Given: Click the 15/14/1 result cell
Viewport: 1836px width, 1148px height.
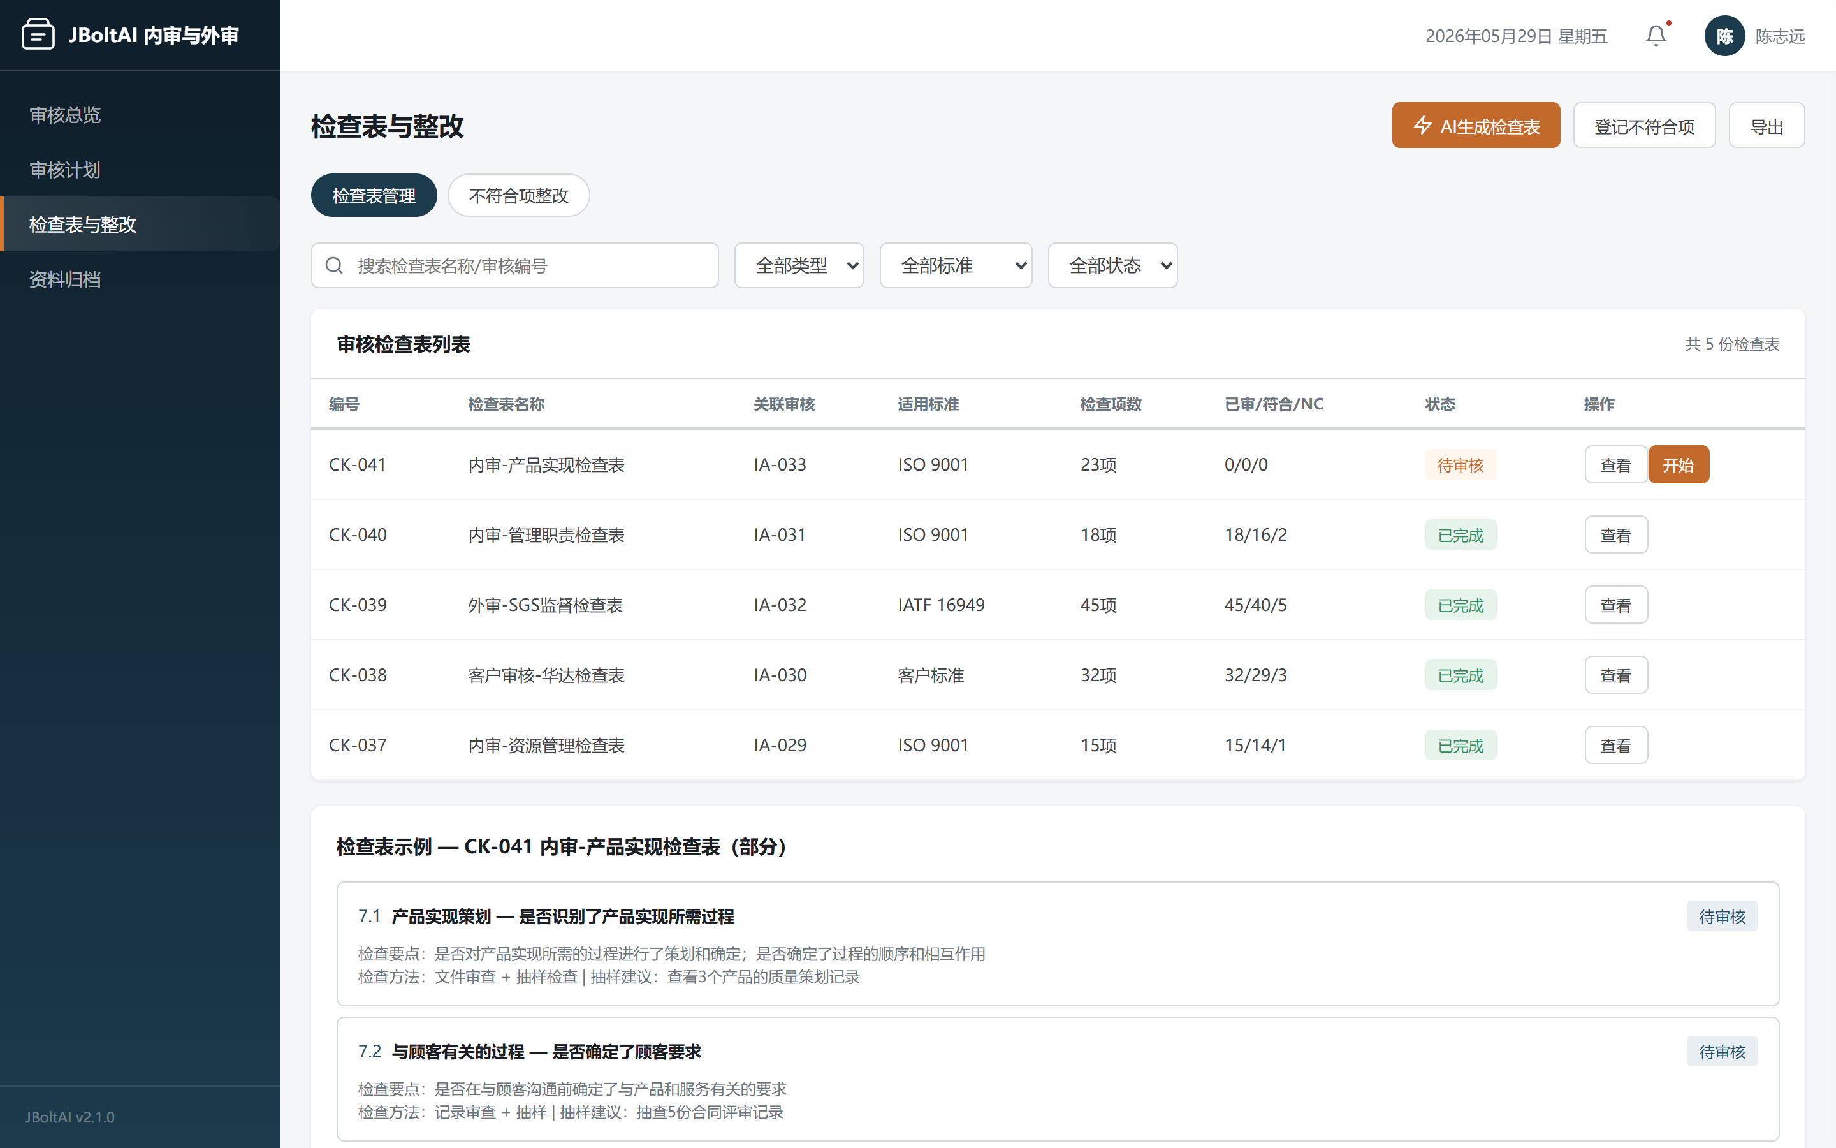Looking at the screenshot, I should (1256, 746).
